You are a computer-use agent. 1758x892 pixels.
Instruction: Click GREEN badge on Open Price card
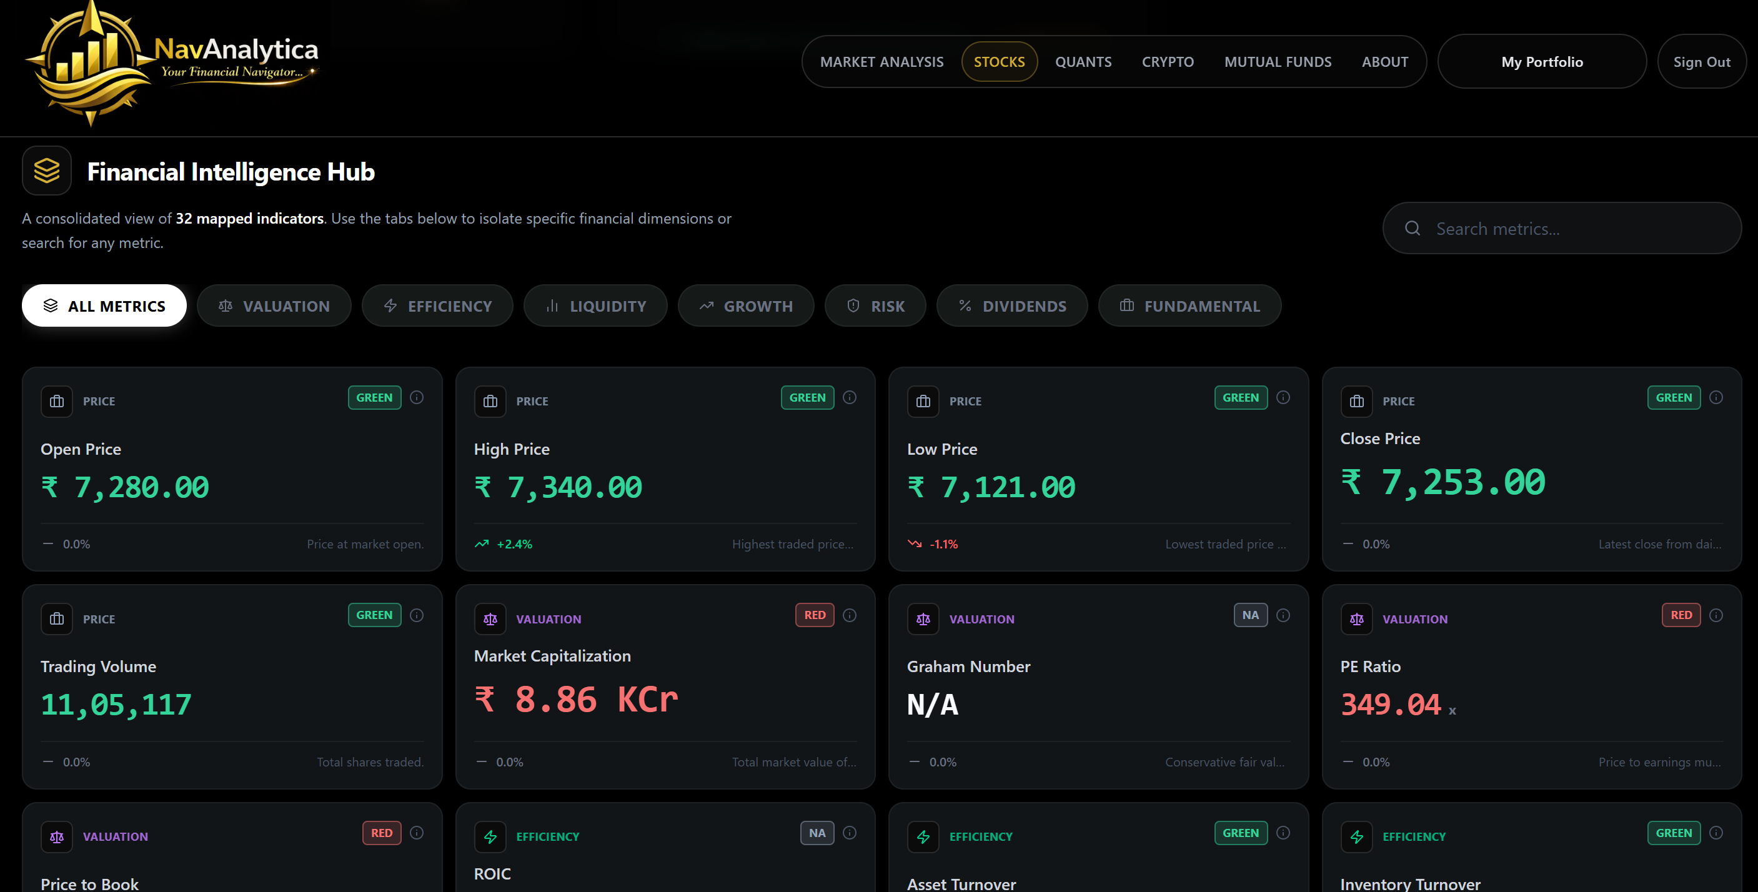pos(375,398)
